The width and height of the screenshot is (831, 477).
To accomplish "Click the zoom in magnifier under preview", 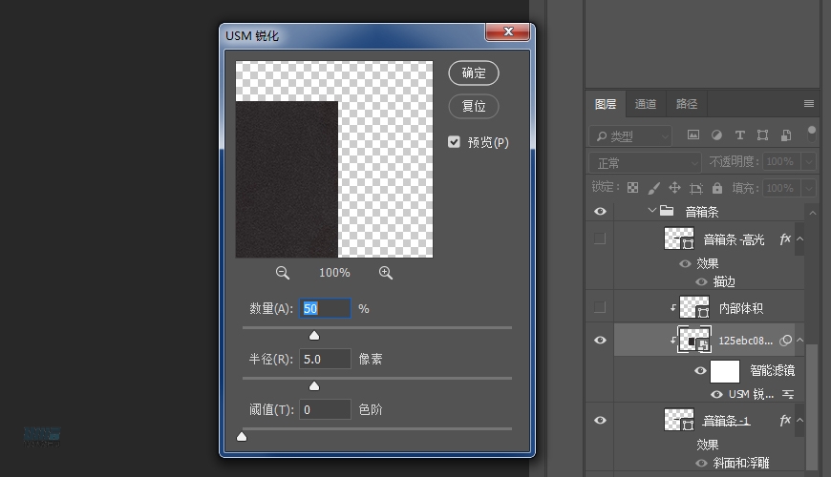I will pos(386,273).
